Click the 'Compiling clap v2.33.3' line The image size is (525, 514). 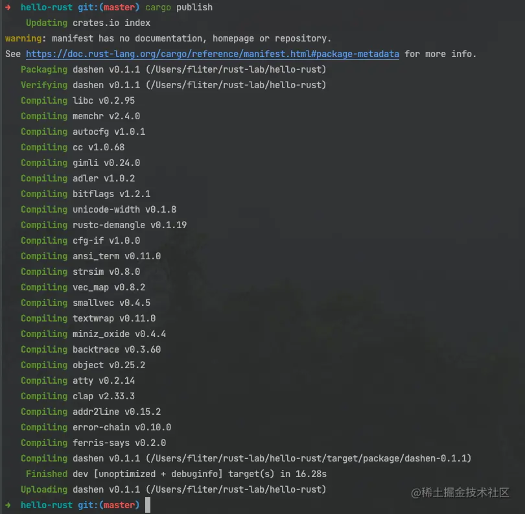click(78, 396)
